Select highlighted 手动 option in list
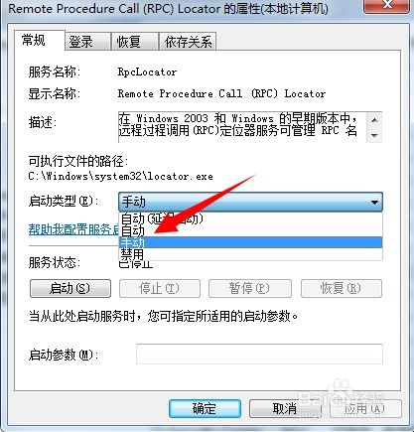414x432 pixels. point(250,242)
